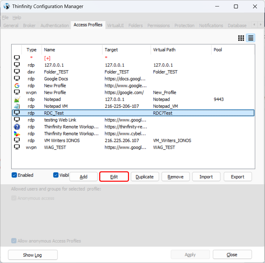The height and width of the screenshot is (263, 265).
Task: Go to the Notifications tab
Action: click(211, 25)
